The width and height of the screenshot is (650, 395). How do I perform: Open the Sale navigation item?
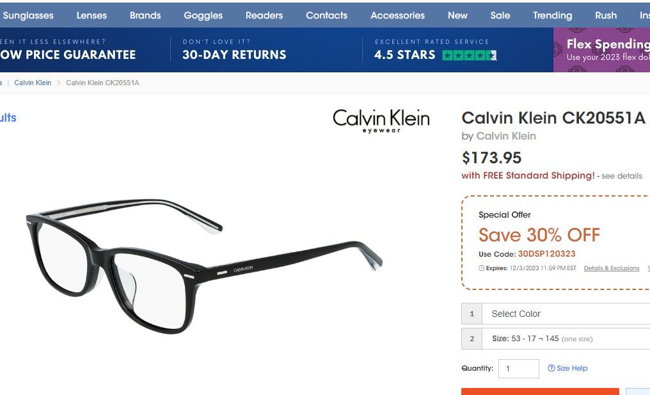pos(500,15)
